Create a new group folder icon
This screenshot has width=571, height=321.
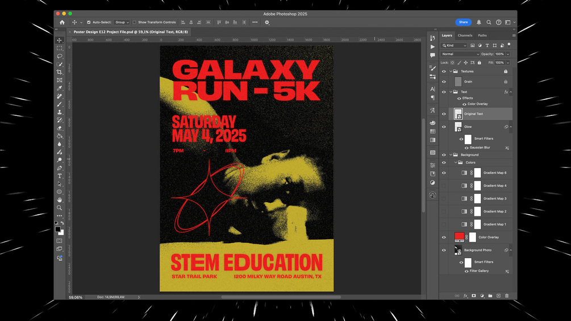[490, 296]
